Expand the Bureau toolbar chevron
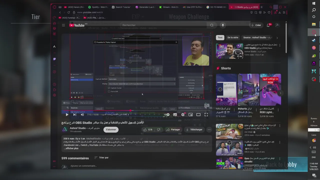Image resolution: width=320 pixels, height=180 pixels. pos(314,122)
